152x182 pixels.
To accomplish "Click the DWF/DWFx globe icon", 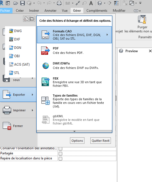I will click(x=46, y=66).
